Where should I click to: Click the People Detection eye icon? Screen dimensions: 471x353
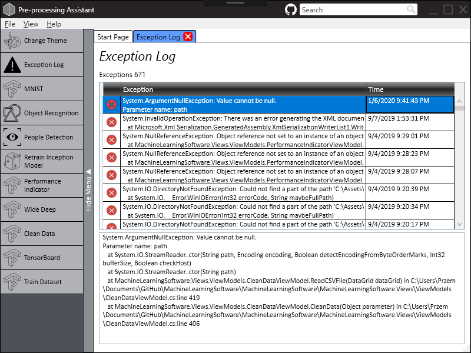pos(12,137)
